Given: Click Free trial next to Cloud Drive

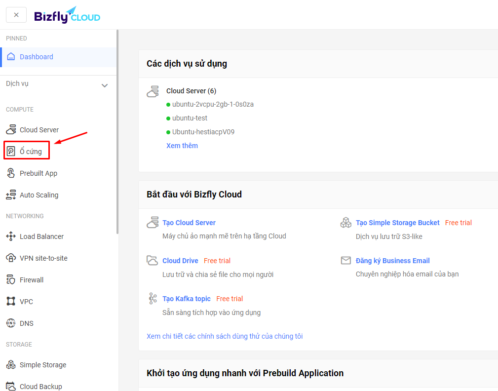Looking at the screenshot, I should [217, 261].
